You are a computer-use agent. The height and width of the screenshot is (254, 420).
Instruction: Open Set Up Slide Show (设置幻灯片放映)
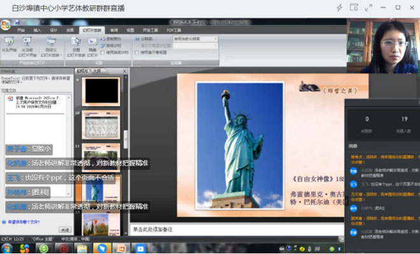pyautogui.click(x=76, y=47)
